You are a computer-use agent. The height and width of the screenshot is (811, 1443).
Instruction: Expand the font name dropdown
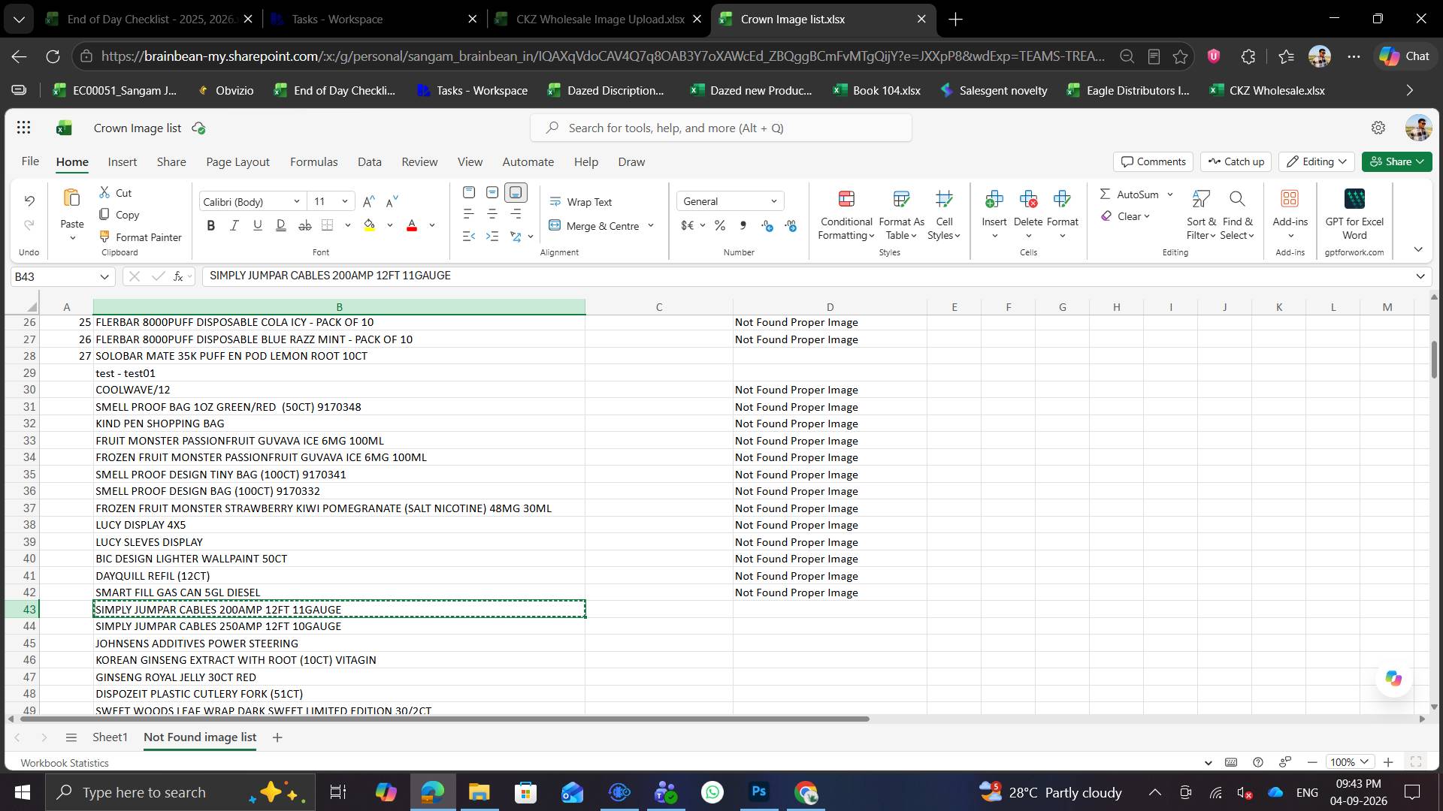pyautogui.click(x=297, y=201)
